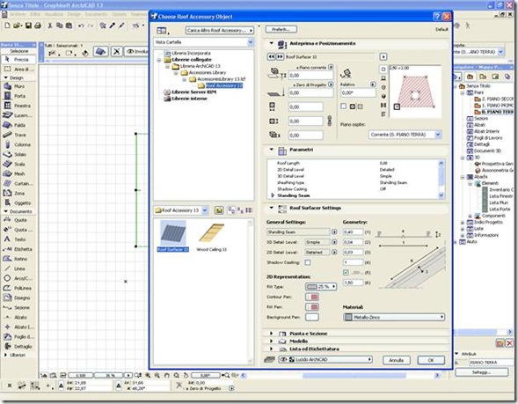Screen dimensions: 518x404
Task: Toggle the Shadow Casting checkbox
Action: [x=308, y=262]
